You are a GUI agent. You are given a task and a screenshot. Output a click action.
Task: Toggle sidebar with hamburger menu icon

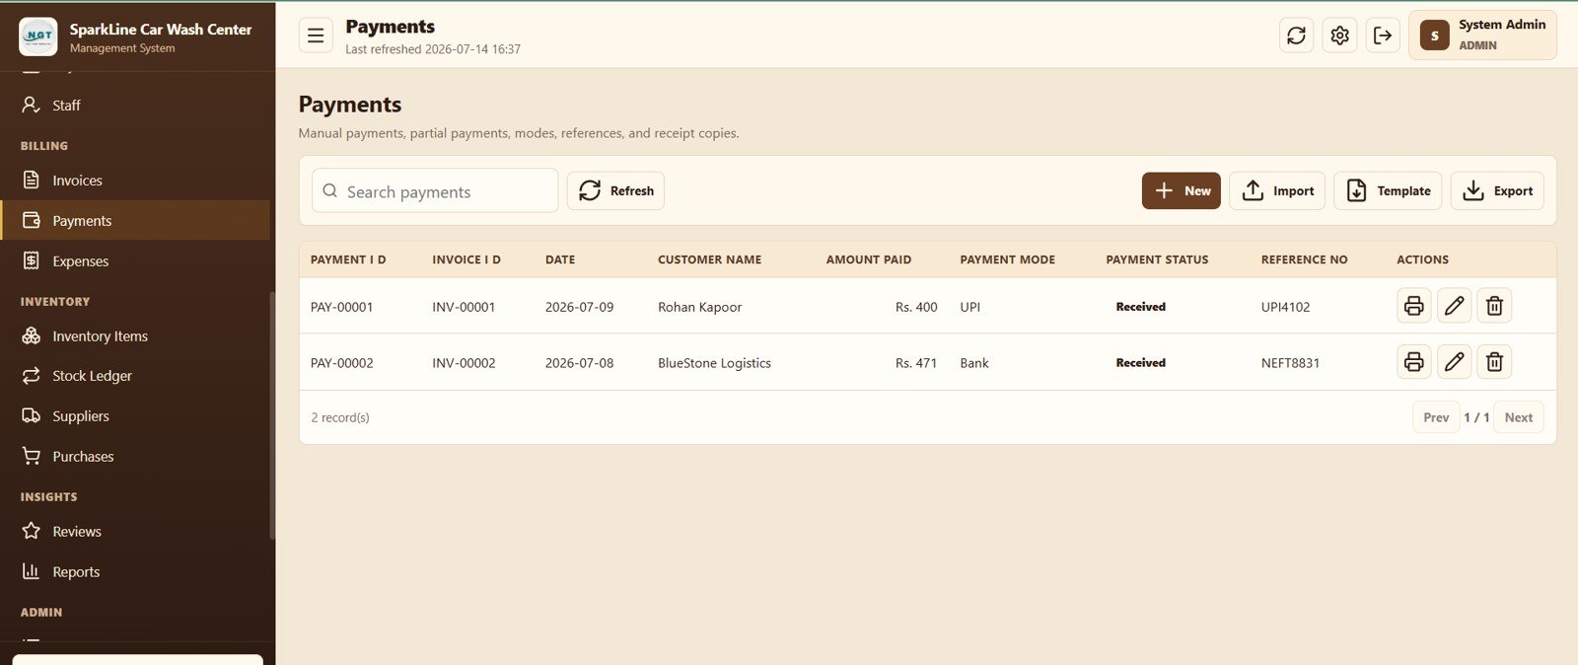(316, 36)
